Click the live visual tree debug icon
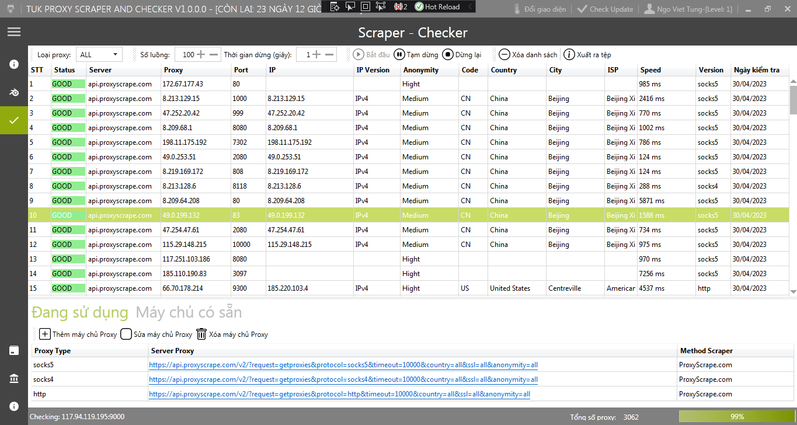This screenshot has width=797, height=425. (335, 6)
